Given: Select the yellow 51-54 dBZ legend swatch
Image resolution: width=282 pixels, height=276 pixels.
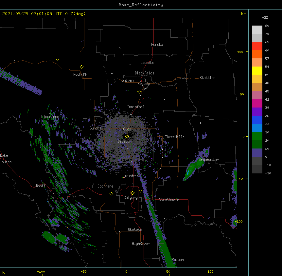Looking at the screenshot, I should [257, 70].
